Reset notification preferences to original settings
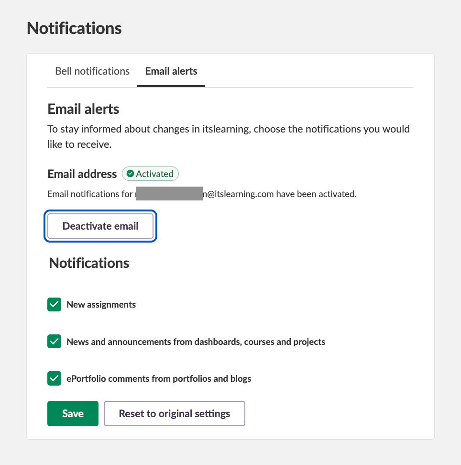This screenshot has height=465, width=461. point(174,413)
